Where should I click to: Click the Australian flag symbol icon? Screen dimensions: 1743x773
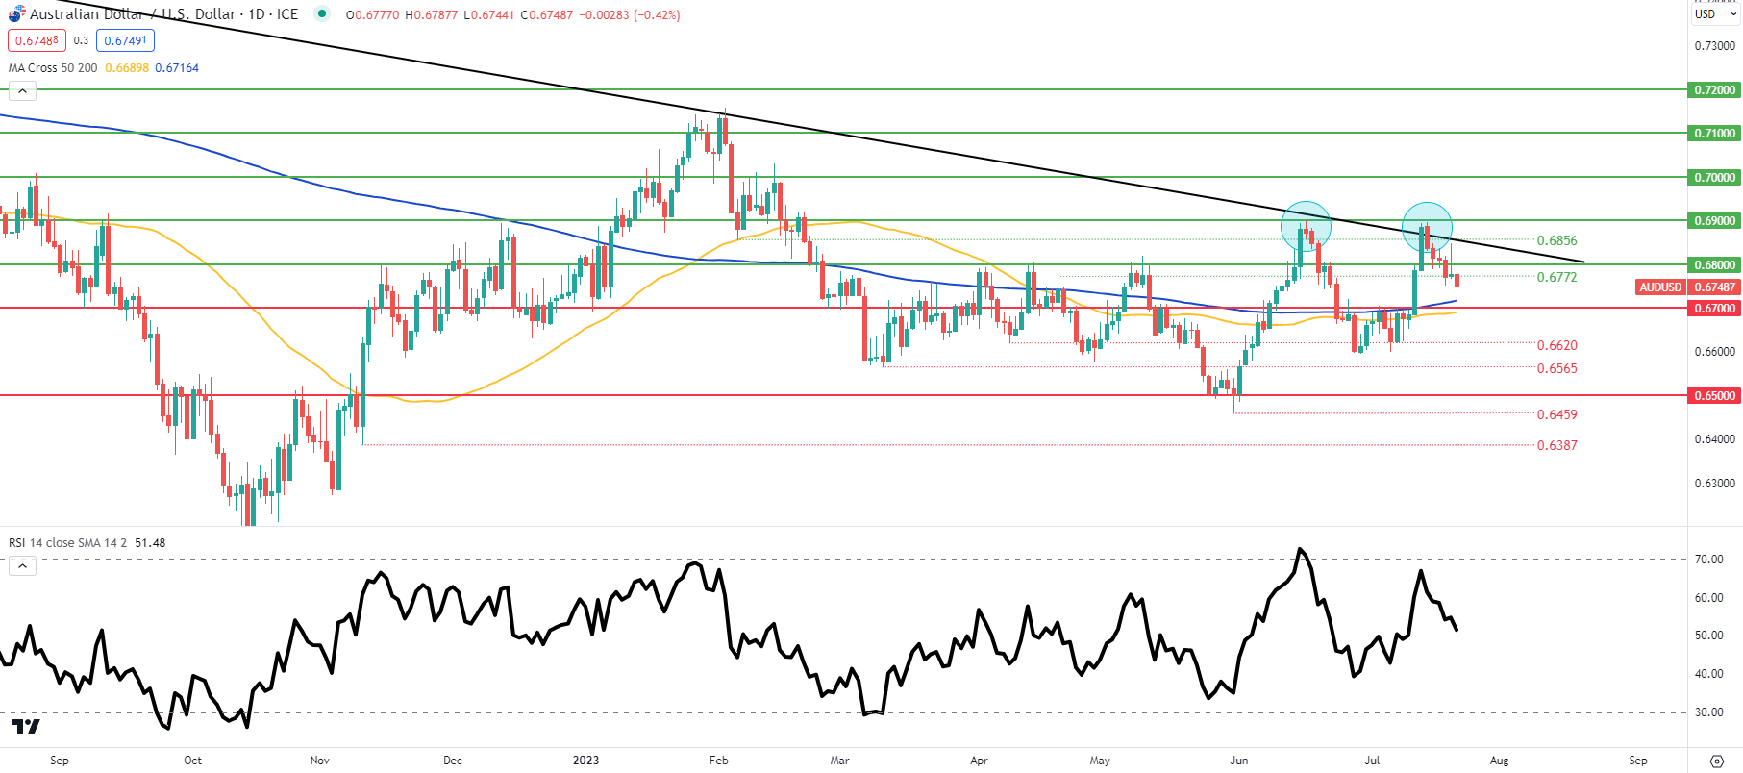click(x=16, y=14)
